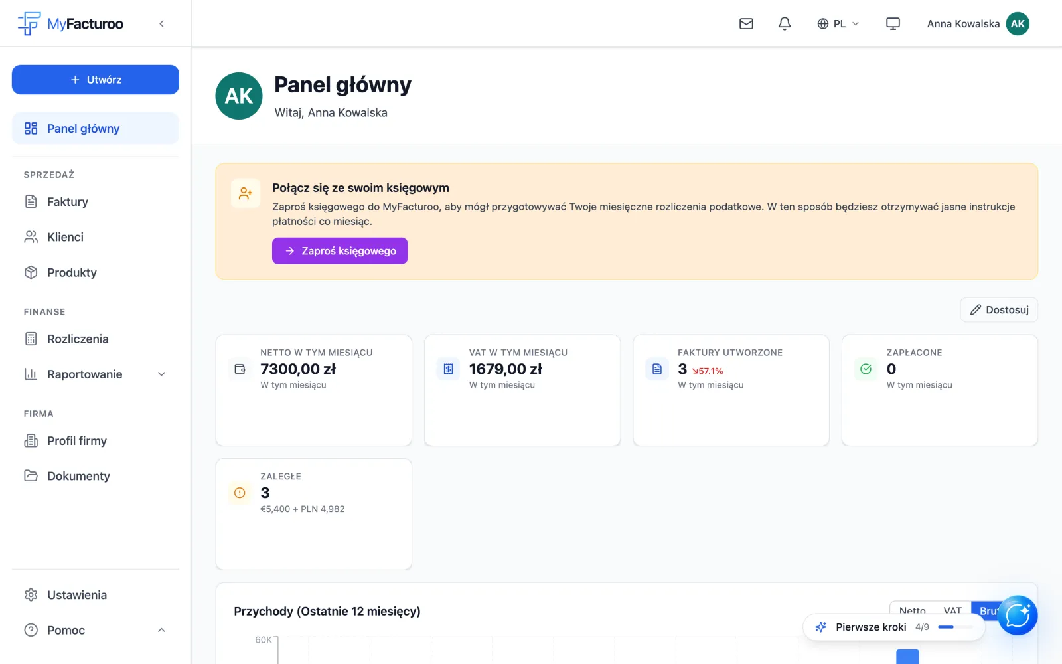
Task: Collapse the Pomoc menu chevron
Action: coord(161,630)
